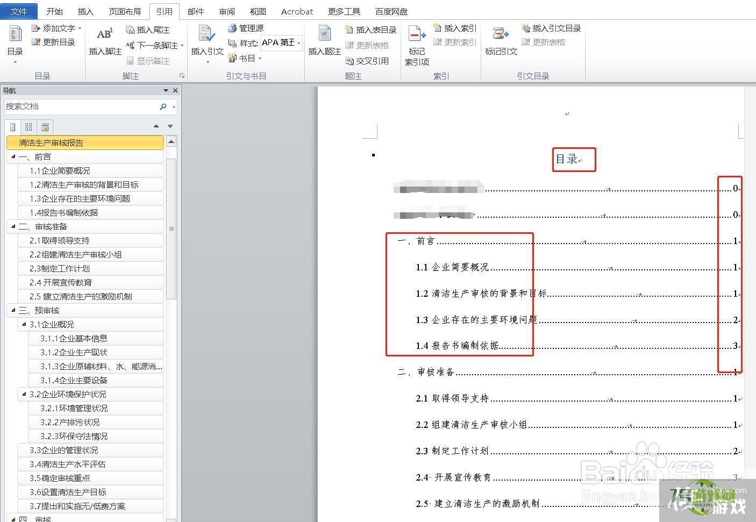Go to 3.6设置清洁生产目标 in navigation
The height and width of the screenshot is (522, 756).
coord(90,492)
